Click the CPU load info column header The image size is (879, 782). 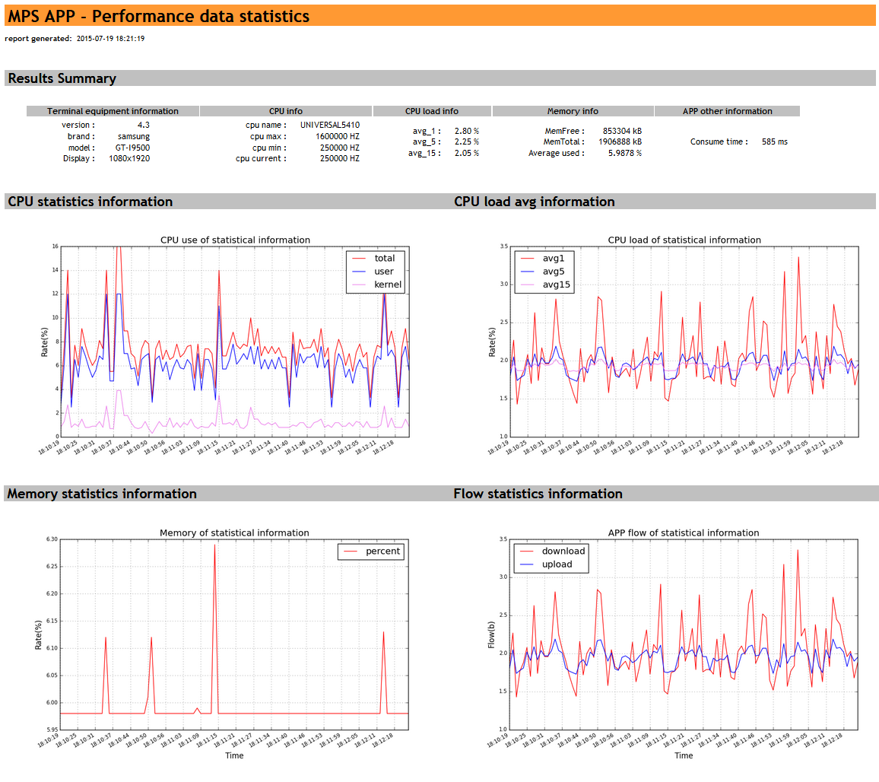(432, 111)
